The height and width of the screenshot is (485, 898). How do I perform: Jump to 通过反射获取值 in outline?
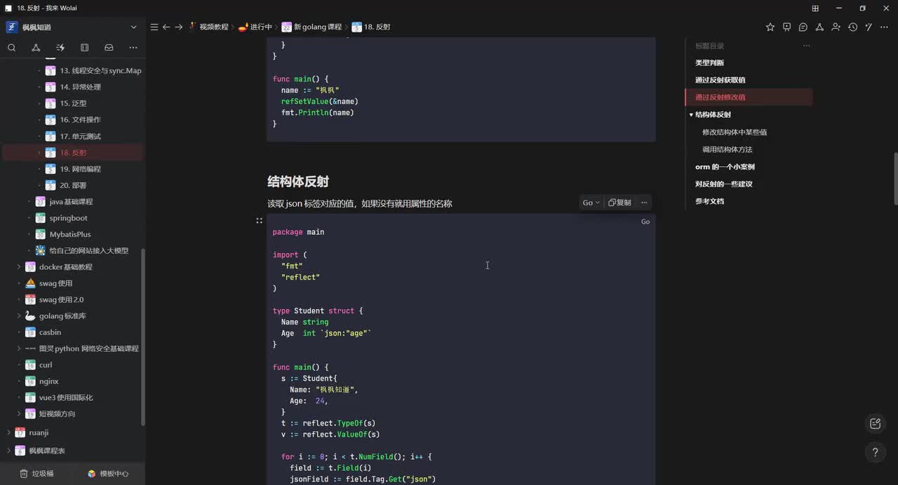(720, 80)
